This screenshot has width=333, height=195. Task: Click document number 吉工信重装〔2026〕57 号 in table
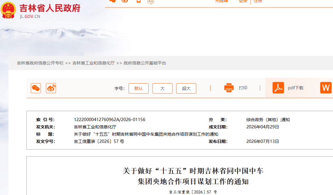tap(99, 141)
